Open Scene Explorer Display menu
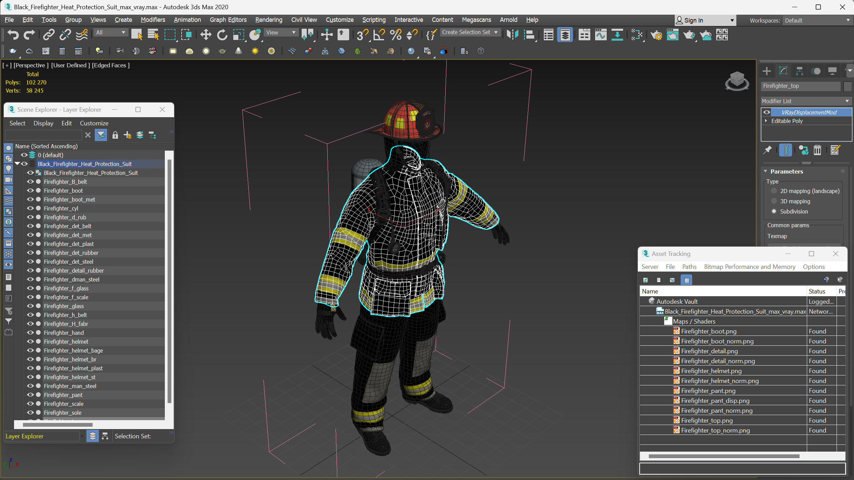The width and height of the screenshot is (854, 480). tap(43, 123)
